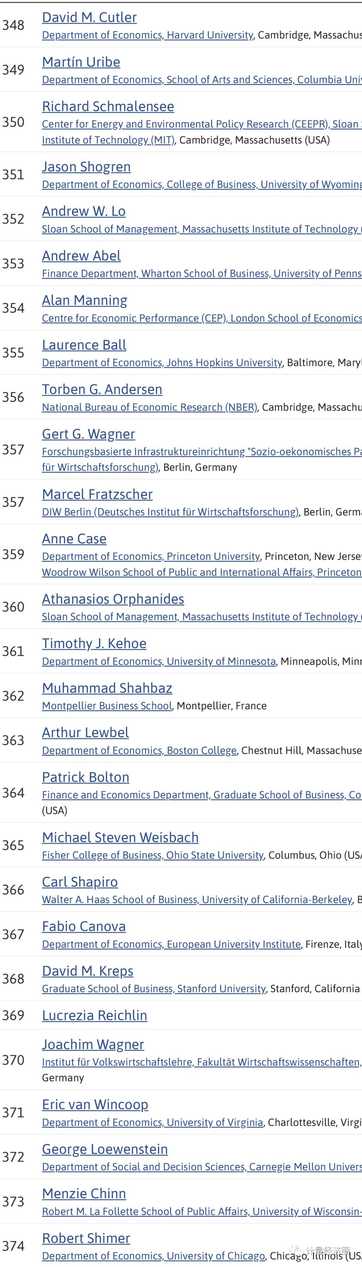Open Andrew W. Lo's profile

[83, 211]
